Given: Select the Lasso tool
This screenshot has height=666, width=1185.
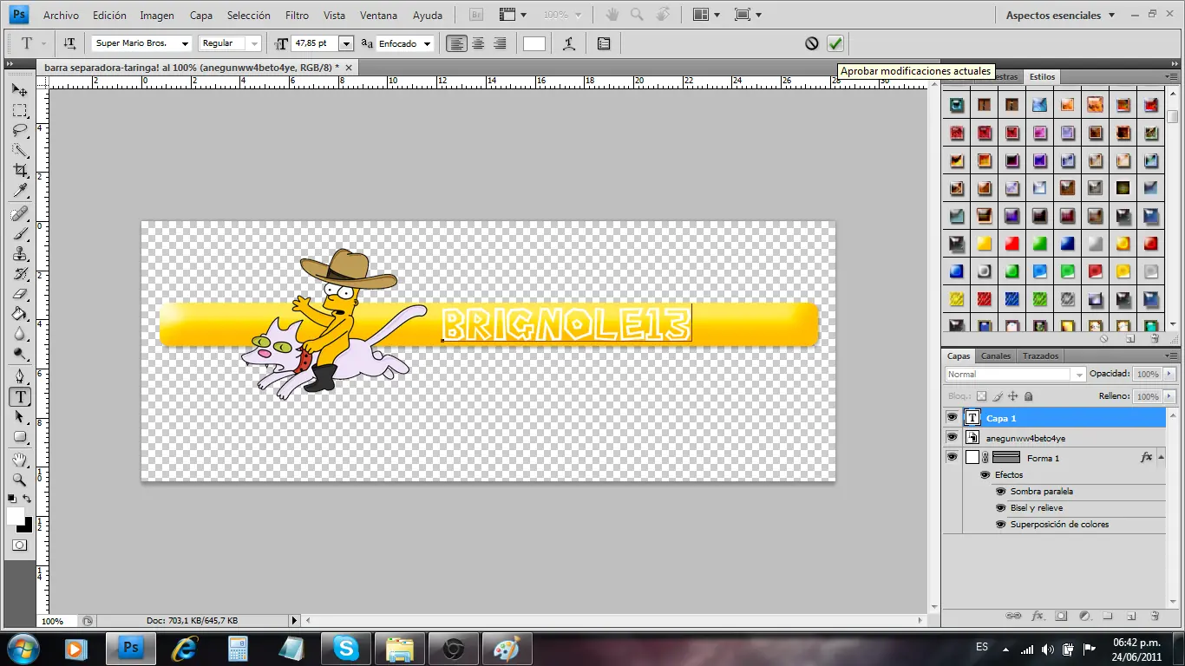Looking at the screenshot, I should tap(19, 131).
